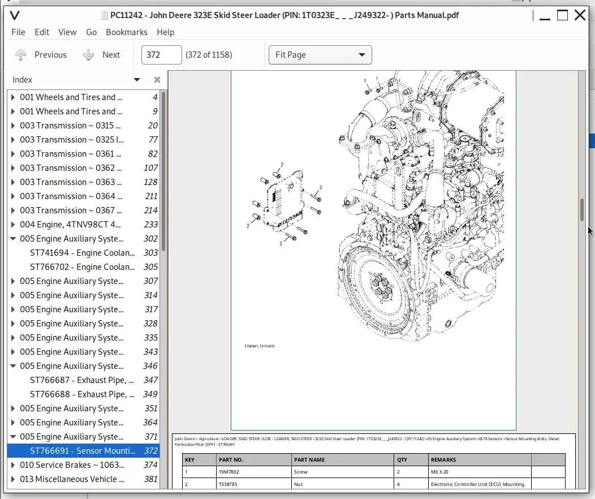Collapse 005 Engine Auxiliary System page 371

pos(13,437)
